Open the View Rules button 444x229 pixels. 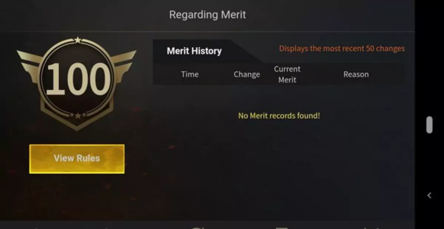click(77, 158)
